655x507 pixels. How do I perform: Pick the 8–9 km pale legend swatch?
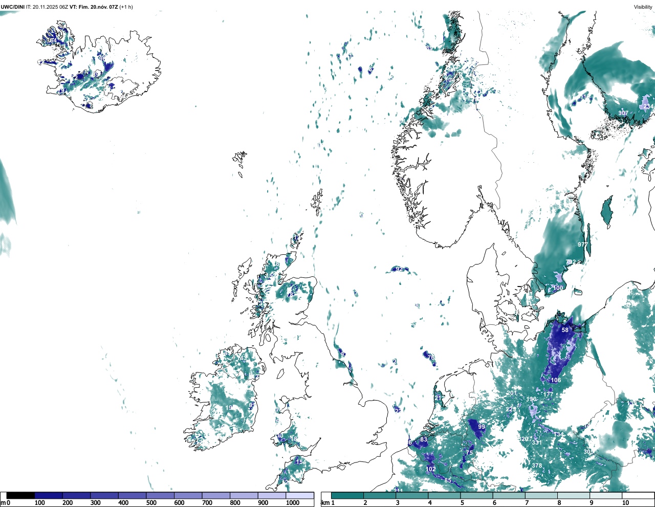point(574,495)
